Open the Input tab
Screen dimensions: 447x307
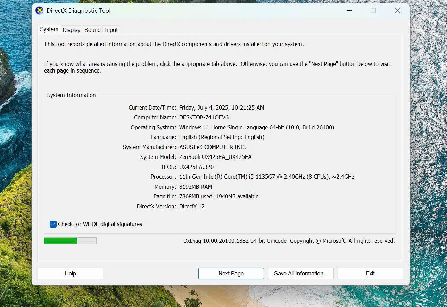(111, 30)
